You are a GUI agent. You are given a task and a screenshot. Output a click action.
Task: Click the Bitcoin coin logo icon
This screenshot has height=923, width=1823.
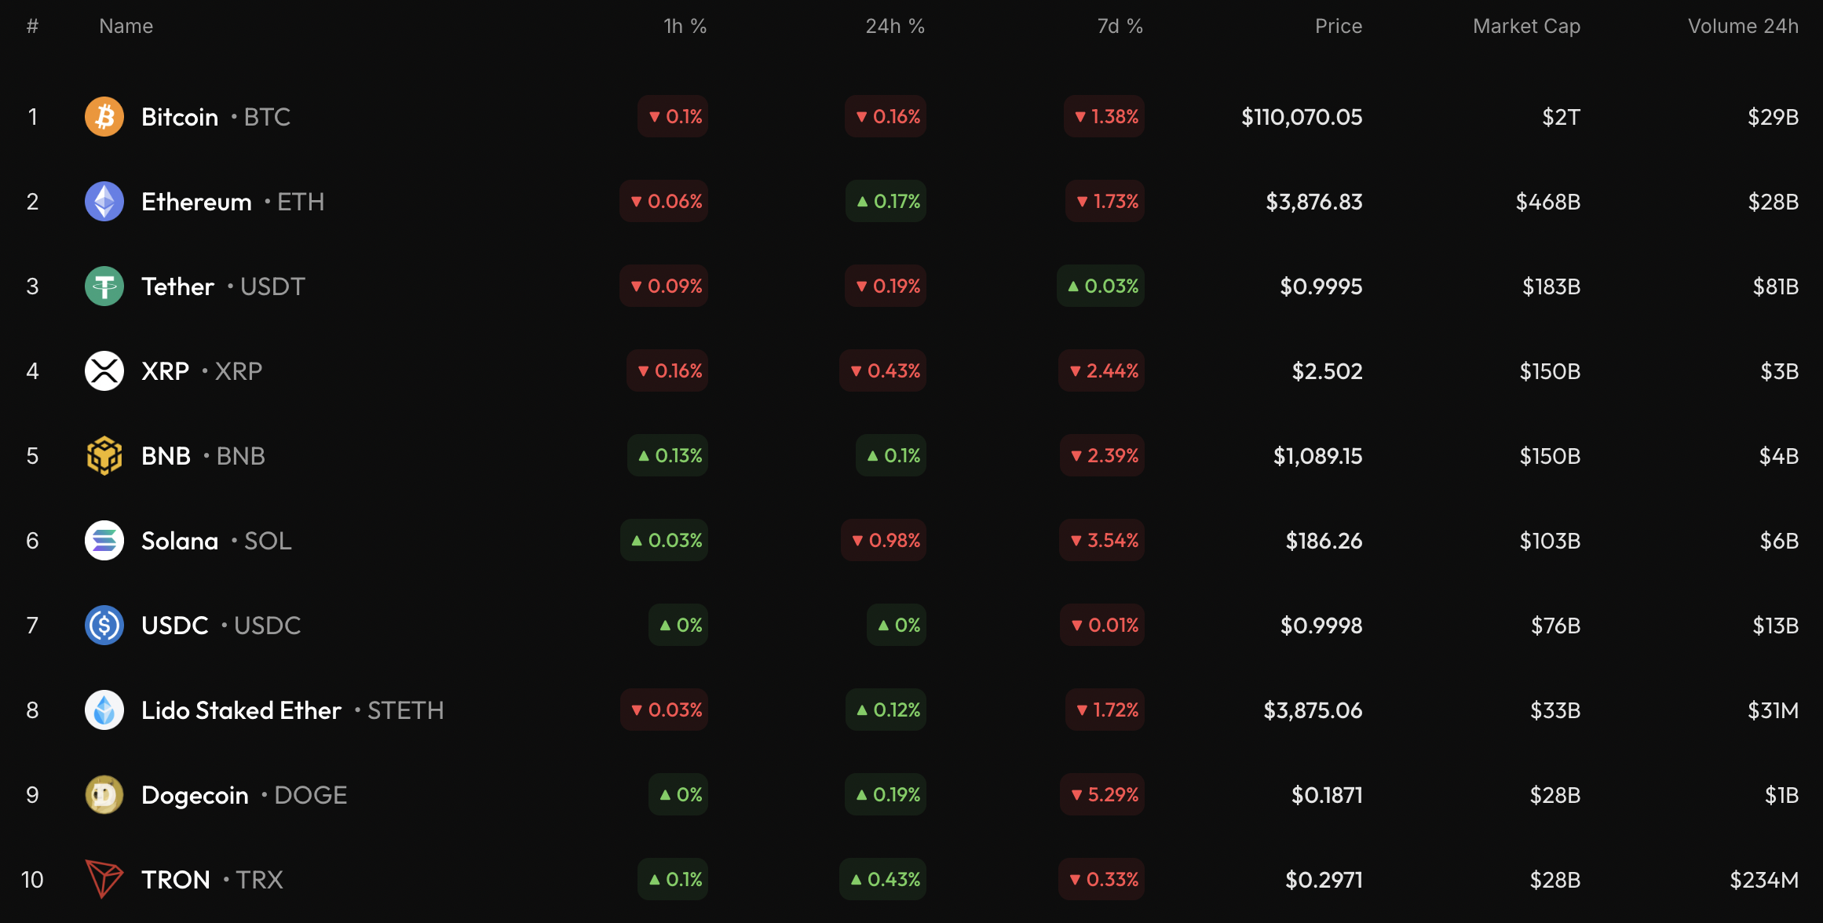click(104, 117)
